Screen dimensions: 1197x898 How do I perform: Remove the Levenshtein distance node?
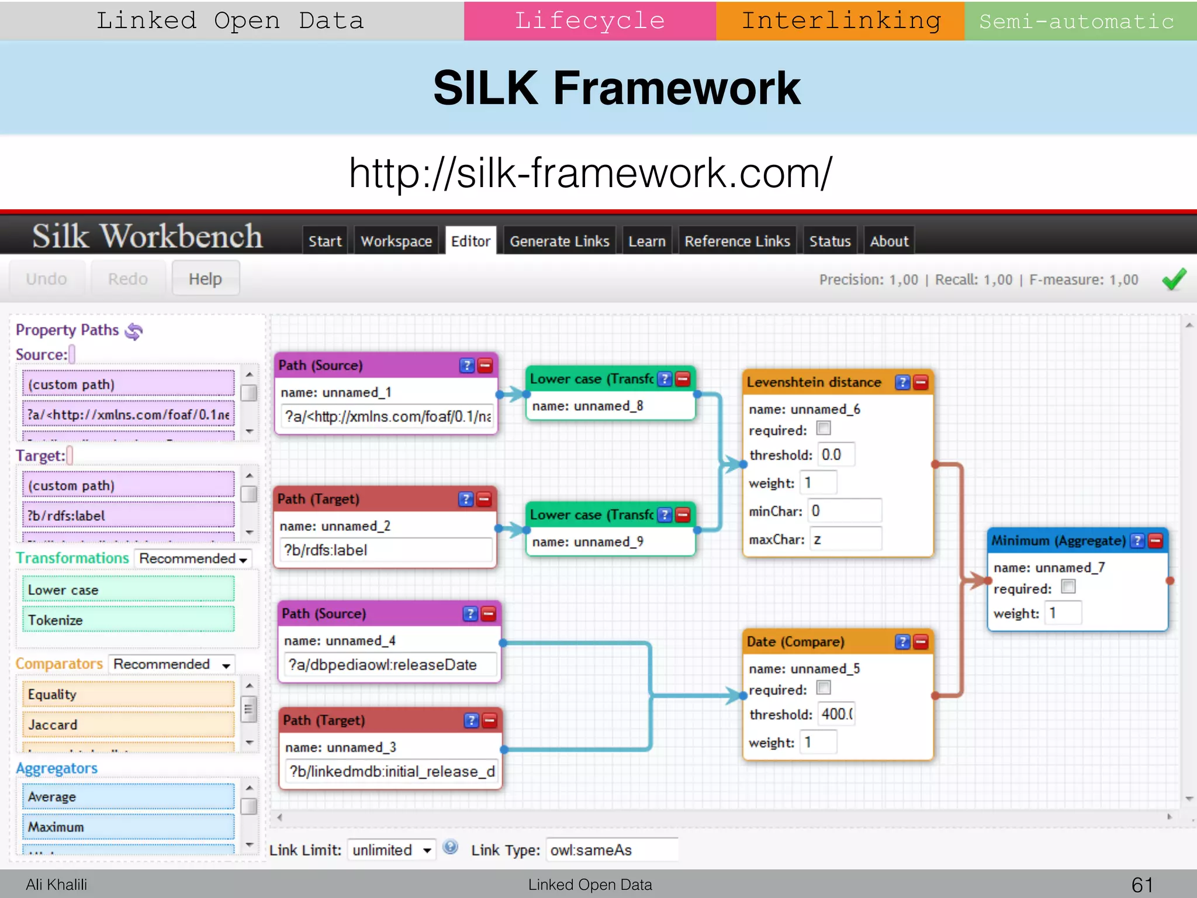tap(921, 382)
